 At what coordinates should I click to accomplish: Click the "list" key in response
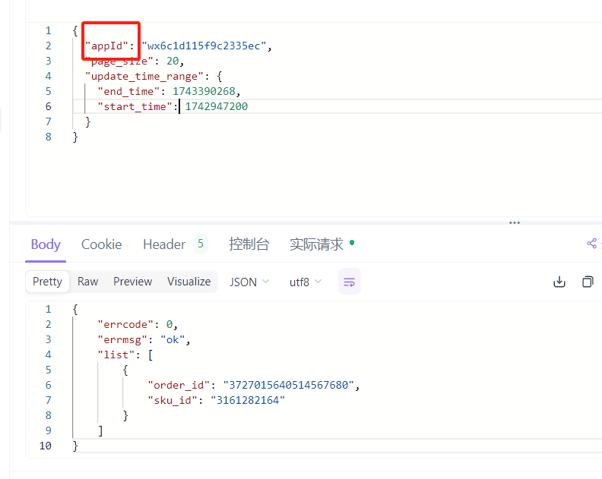pos(116,355)
